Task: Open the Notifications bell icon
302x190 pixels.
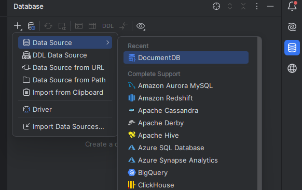Action: pyautogui.click(x=292, y=6)
